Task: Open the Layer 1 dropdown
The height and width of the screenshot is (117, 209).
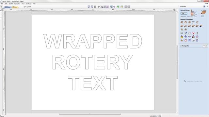Action: pyautogui.click(x=27, y=6)
